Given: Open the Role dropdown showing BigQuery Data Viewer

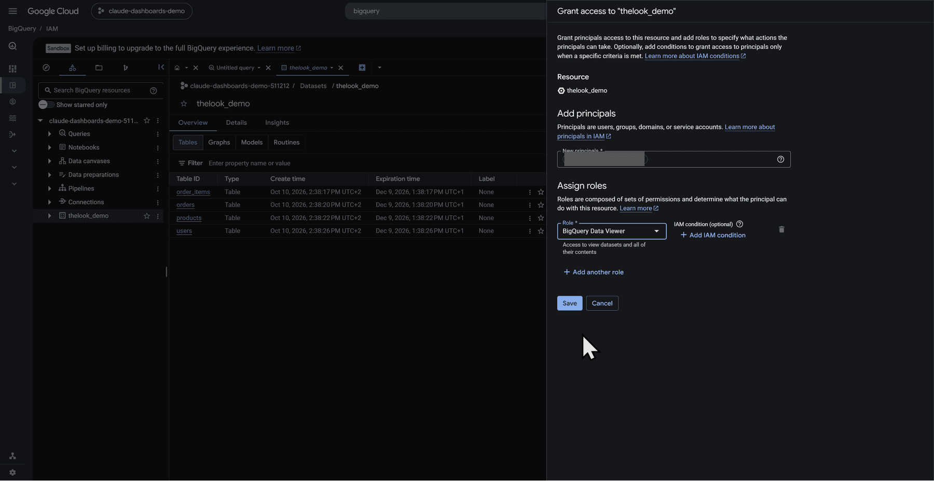Looking at the screenshot, I should pyautogui.click(x=612, y=231).
